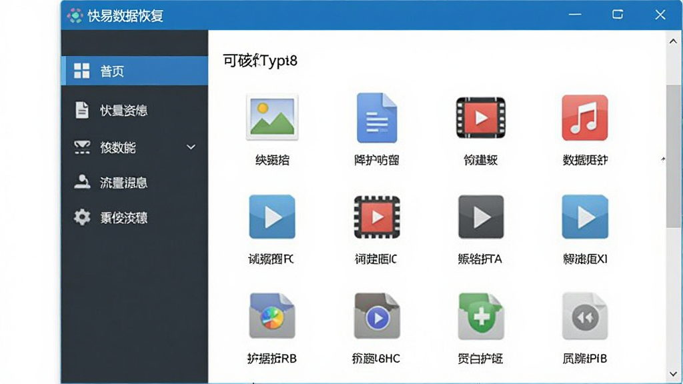Open the picture landscape photo icon
683x384 pixels.
(272, 117)
